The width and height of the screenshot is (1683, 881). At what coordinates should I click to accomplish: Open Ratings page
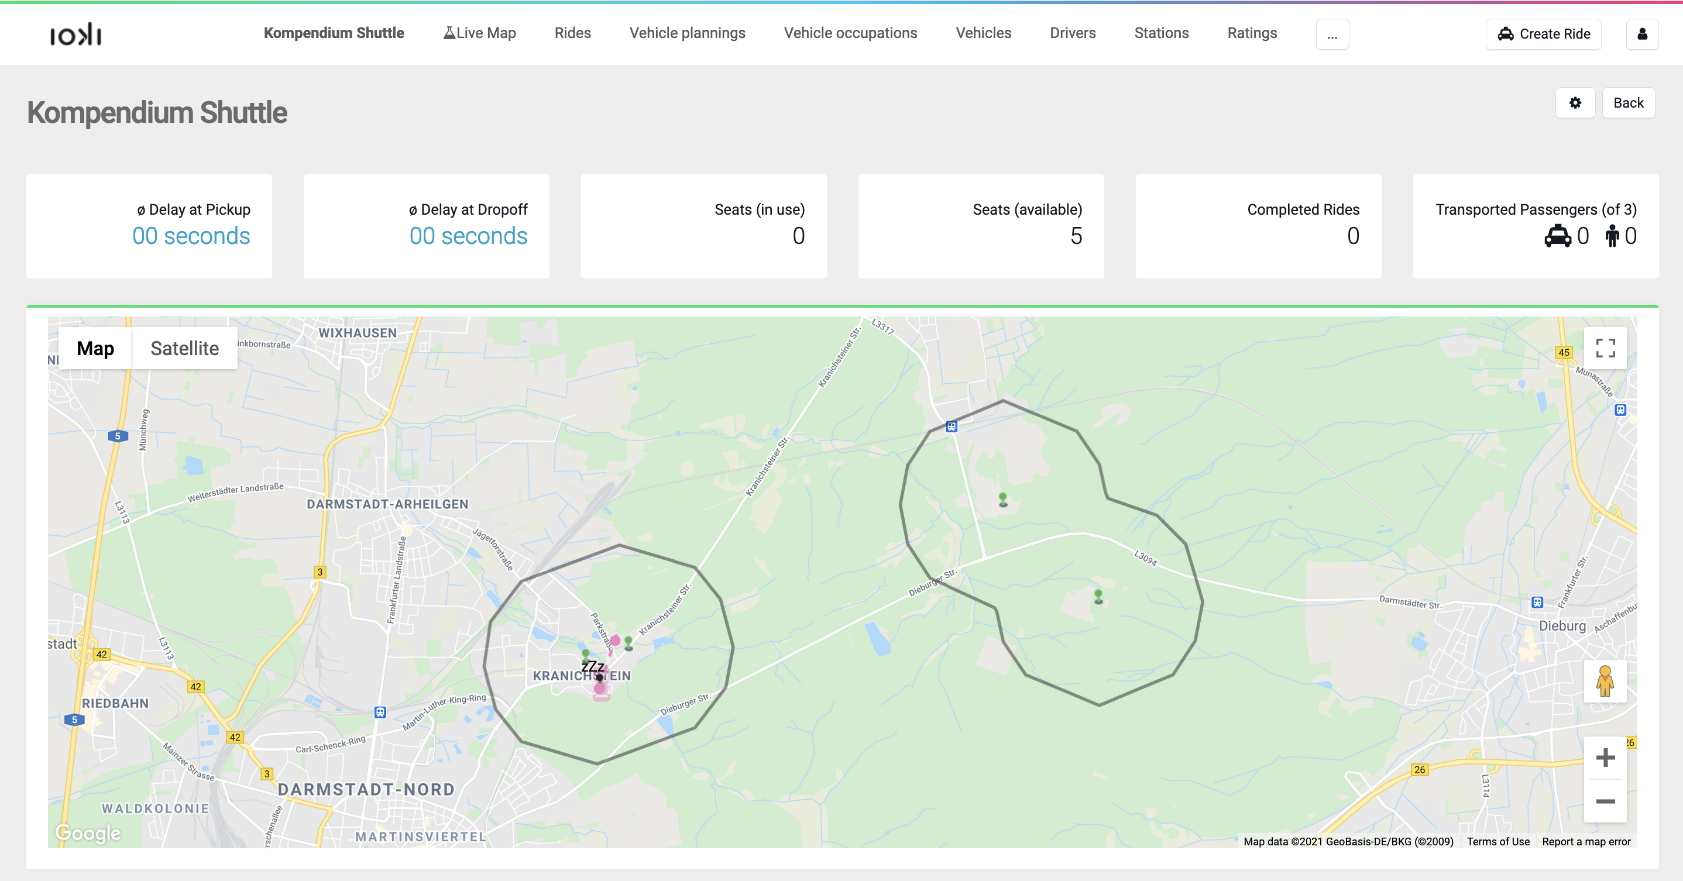pyautogui.click(x=1252, y=33)
